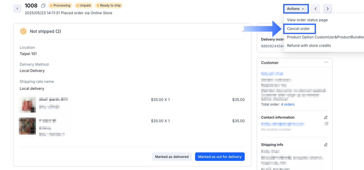
Task: Open the 4 orders link
Action: pyautogui.click(x=288, y=104)
